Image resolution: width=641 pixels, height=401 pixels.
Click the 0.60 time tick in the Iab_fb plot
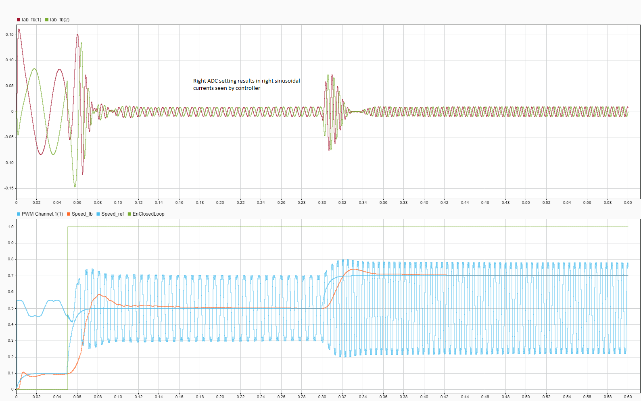tap(628, 203)
